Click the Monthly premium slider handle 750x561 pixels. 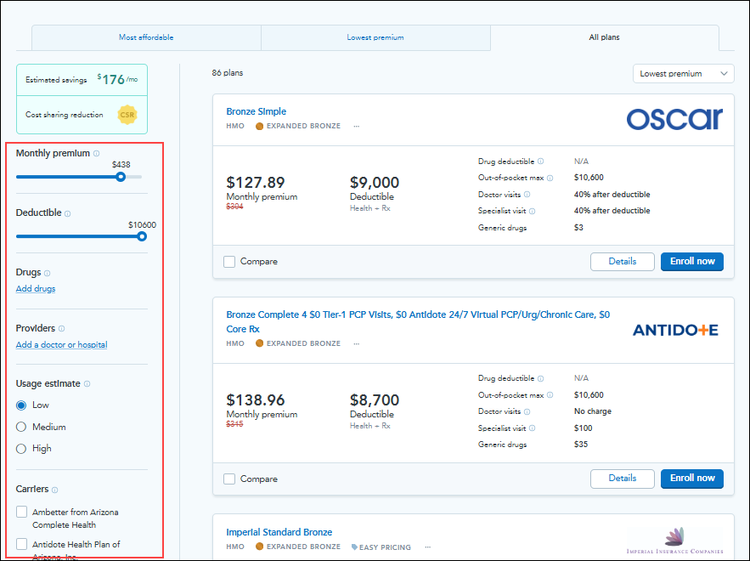pos(121,177)
